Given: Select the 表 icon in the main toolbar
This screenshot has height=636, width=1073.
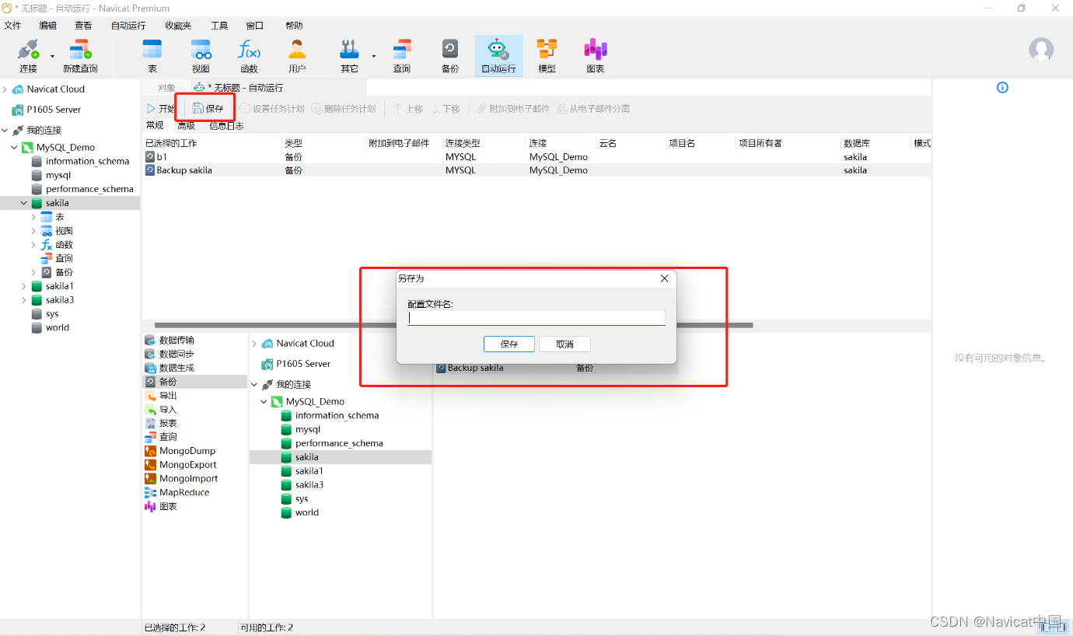Looking at the screenshot, I should (x=152, y=56).
